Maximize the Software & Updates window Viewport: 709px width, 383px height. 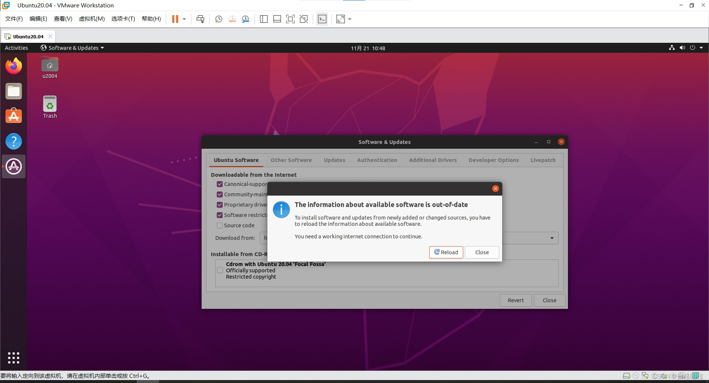(x=548, y=142)
